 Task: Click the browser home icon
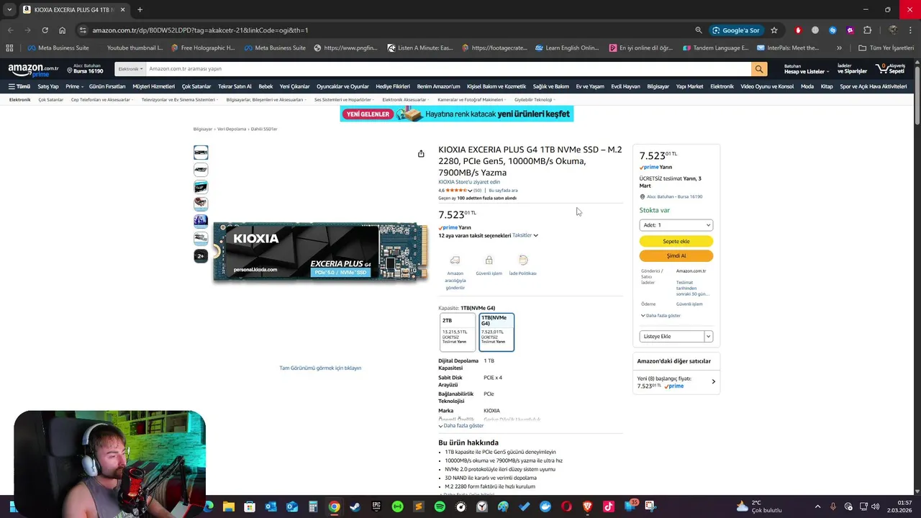(x=62, y=30)
